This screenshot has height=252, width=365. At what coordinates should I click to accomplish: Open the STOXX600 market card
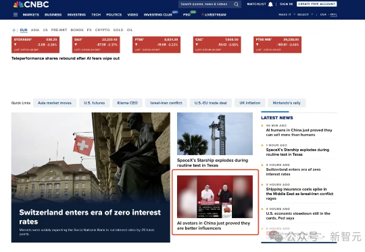pos(35,45)
